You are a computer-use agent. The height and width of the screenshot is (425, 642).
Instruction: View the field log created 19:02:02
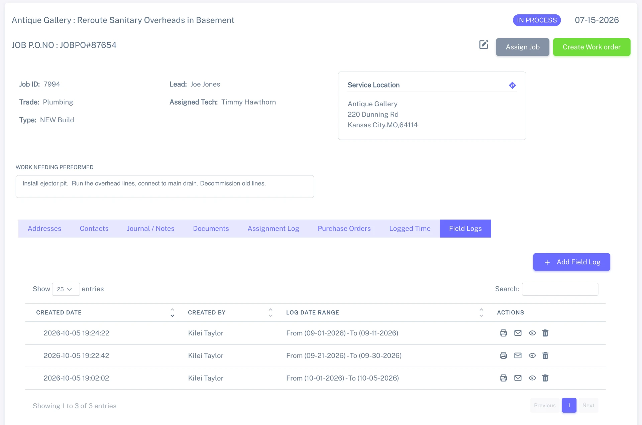coord(532,378)
